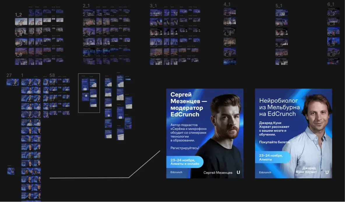Select the frame label 2_6
Image resolution: width=345 pixels, height=202 pixels.
click(x=87, y=55)
